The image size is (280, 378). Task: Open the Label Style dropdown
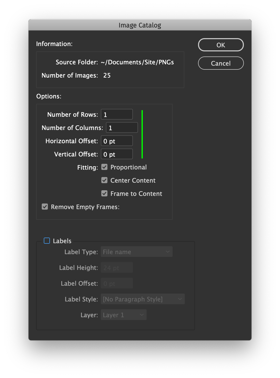(x=143, y=299)
